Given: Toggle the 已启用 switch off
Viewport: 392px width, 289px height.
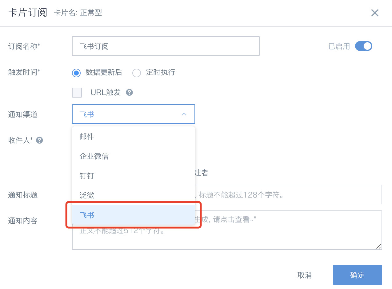Looking at the screenshot, I should tap(363, 46).
